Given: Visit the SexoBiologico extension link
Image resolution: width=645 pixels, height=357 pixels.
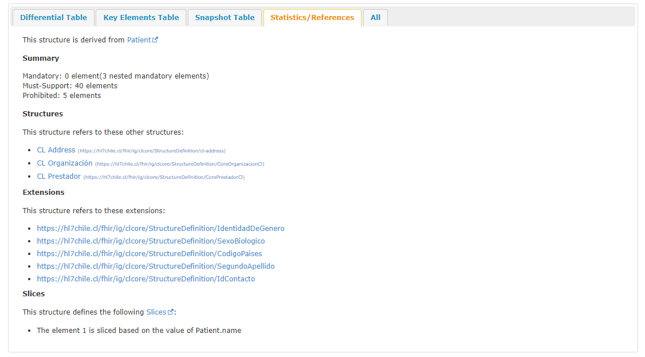Looking at the screenshot, I should click(151, 241).
